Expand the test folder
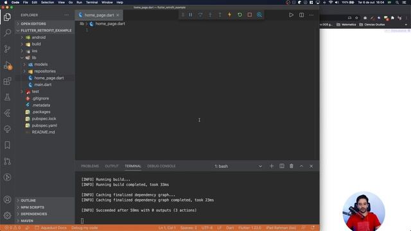The height and width of the screenshot is (231, 411). (x=35, y=92)
